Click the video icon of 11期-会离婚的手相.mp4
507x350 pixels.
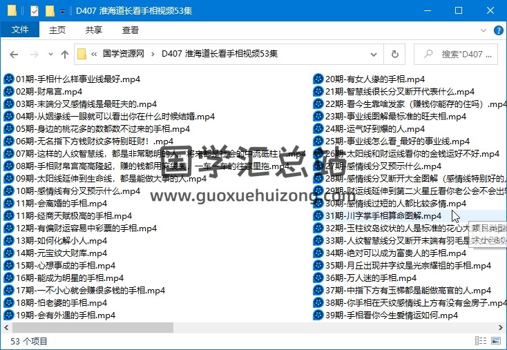(x=9, y=203)
